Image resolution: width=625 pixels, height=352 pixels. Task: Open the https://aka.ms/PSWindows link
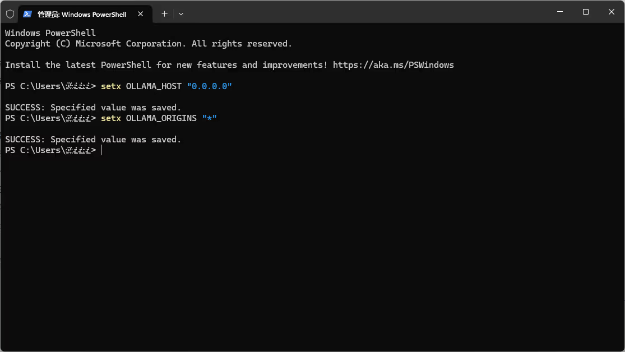click(393, 65)
